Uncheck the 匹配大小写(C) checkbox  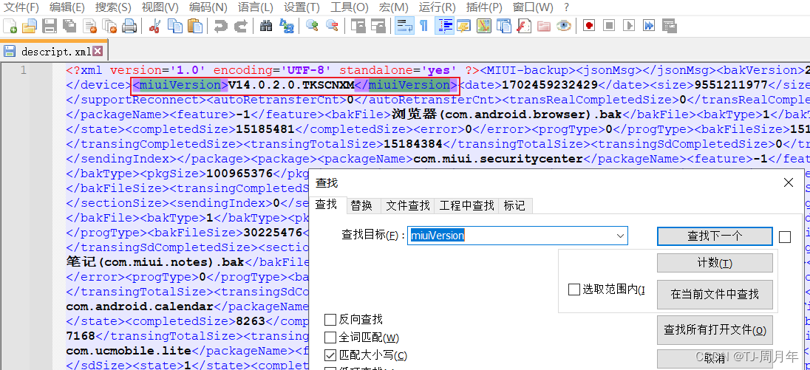pyautogui.click(x=330, y=355)
